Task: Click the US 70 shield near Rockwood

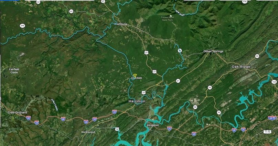Action: click(x=117, y=129)
